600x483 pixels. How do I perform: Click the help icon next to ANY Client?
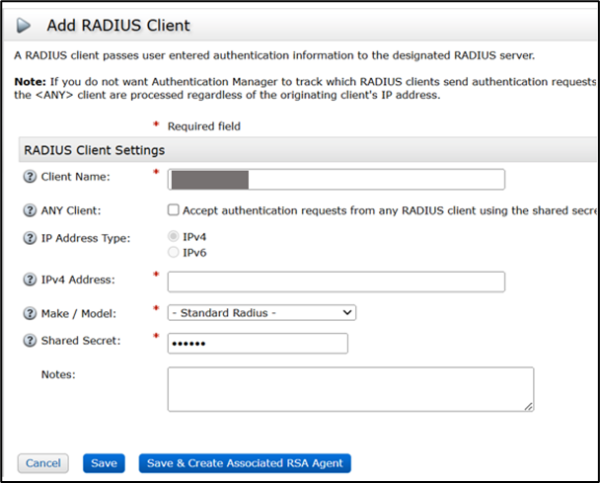point(29,209)
